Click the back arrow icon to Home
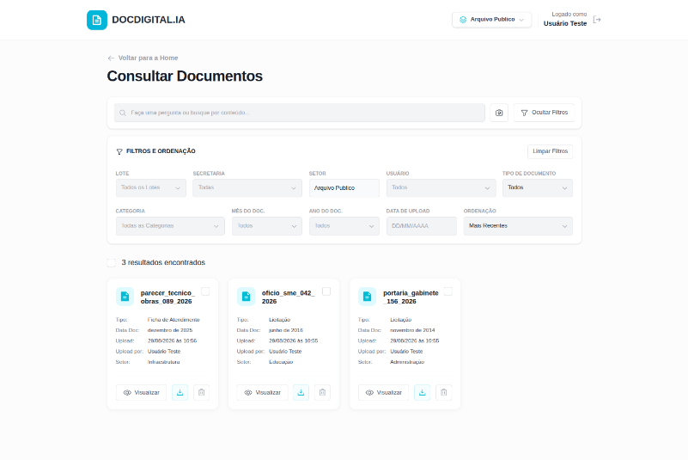Viewport: 688px width, 460px height. [x=111, y=58]
